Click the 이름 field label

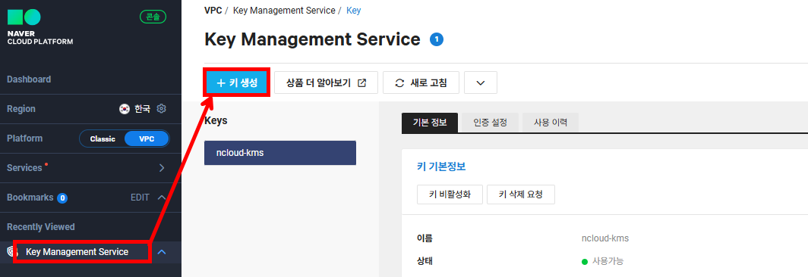425,238
